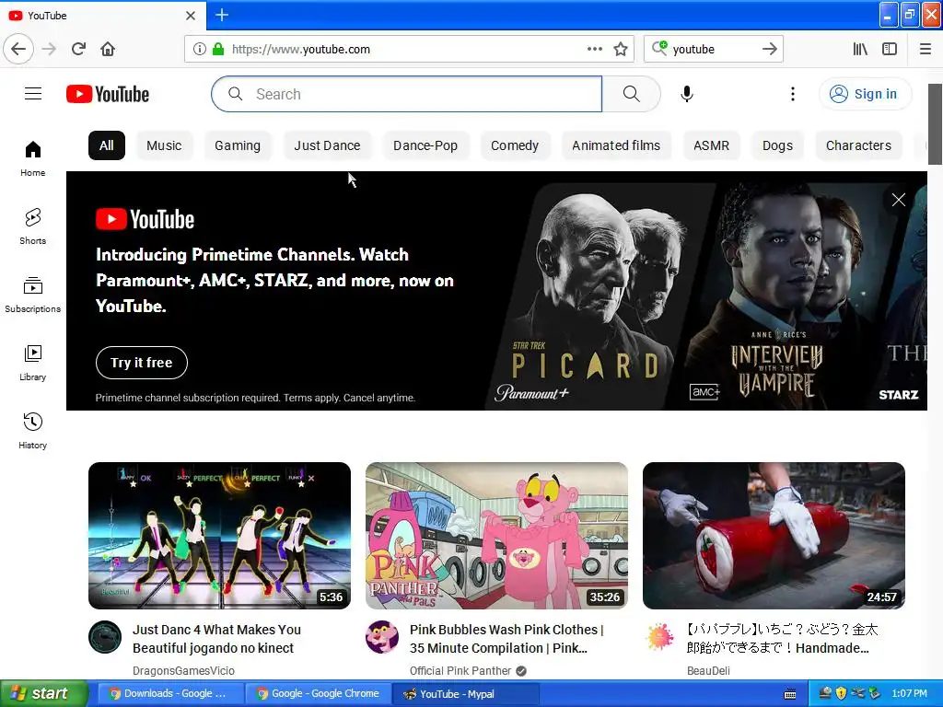Open the browser library icon
The image size is (943, 707).
point(860,49)
